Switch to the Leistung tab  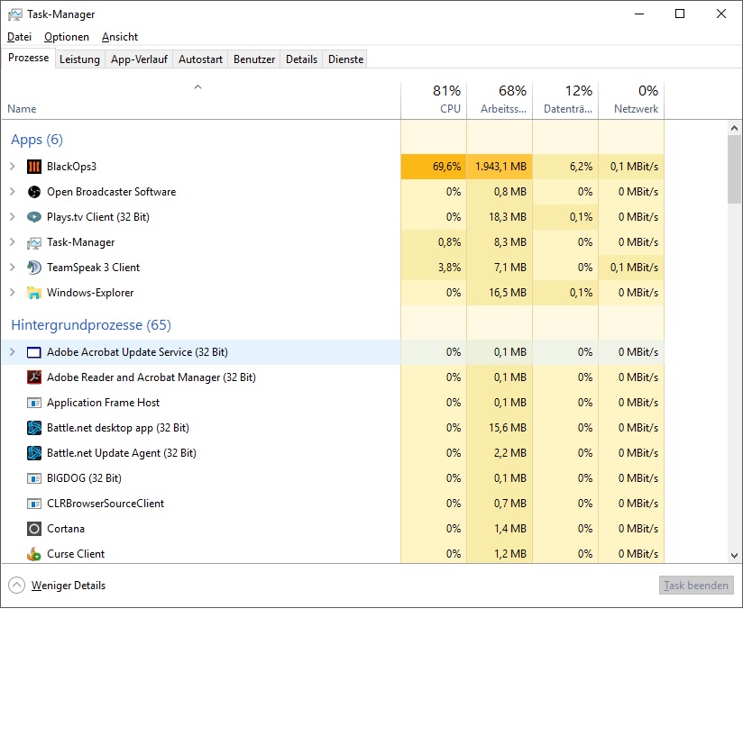[x=79, y=59]
